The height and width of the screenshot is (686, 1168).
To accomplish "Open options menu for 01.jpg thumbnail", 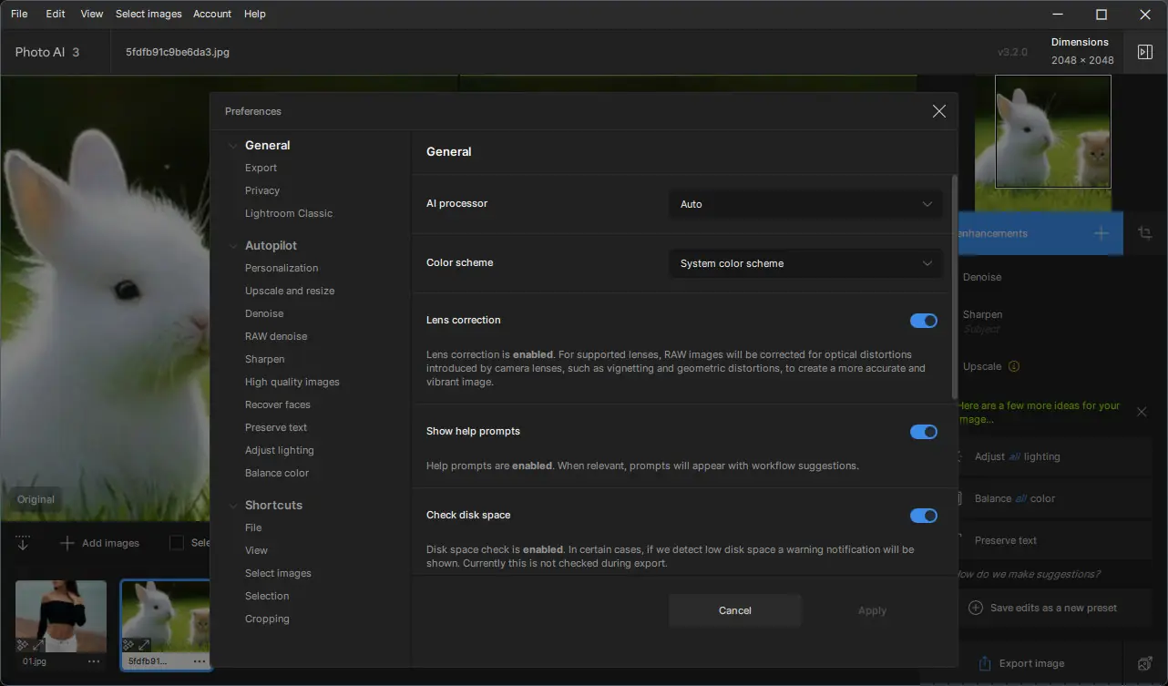I will 94,661.
